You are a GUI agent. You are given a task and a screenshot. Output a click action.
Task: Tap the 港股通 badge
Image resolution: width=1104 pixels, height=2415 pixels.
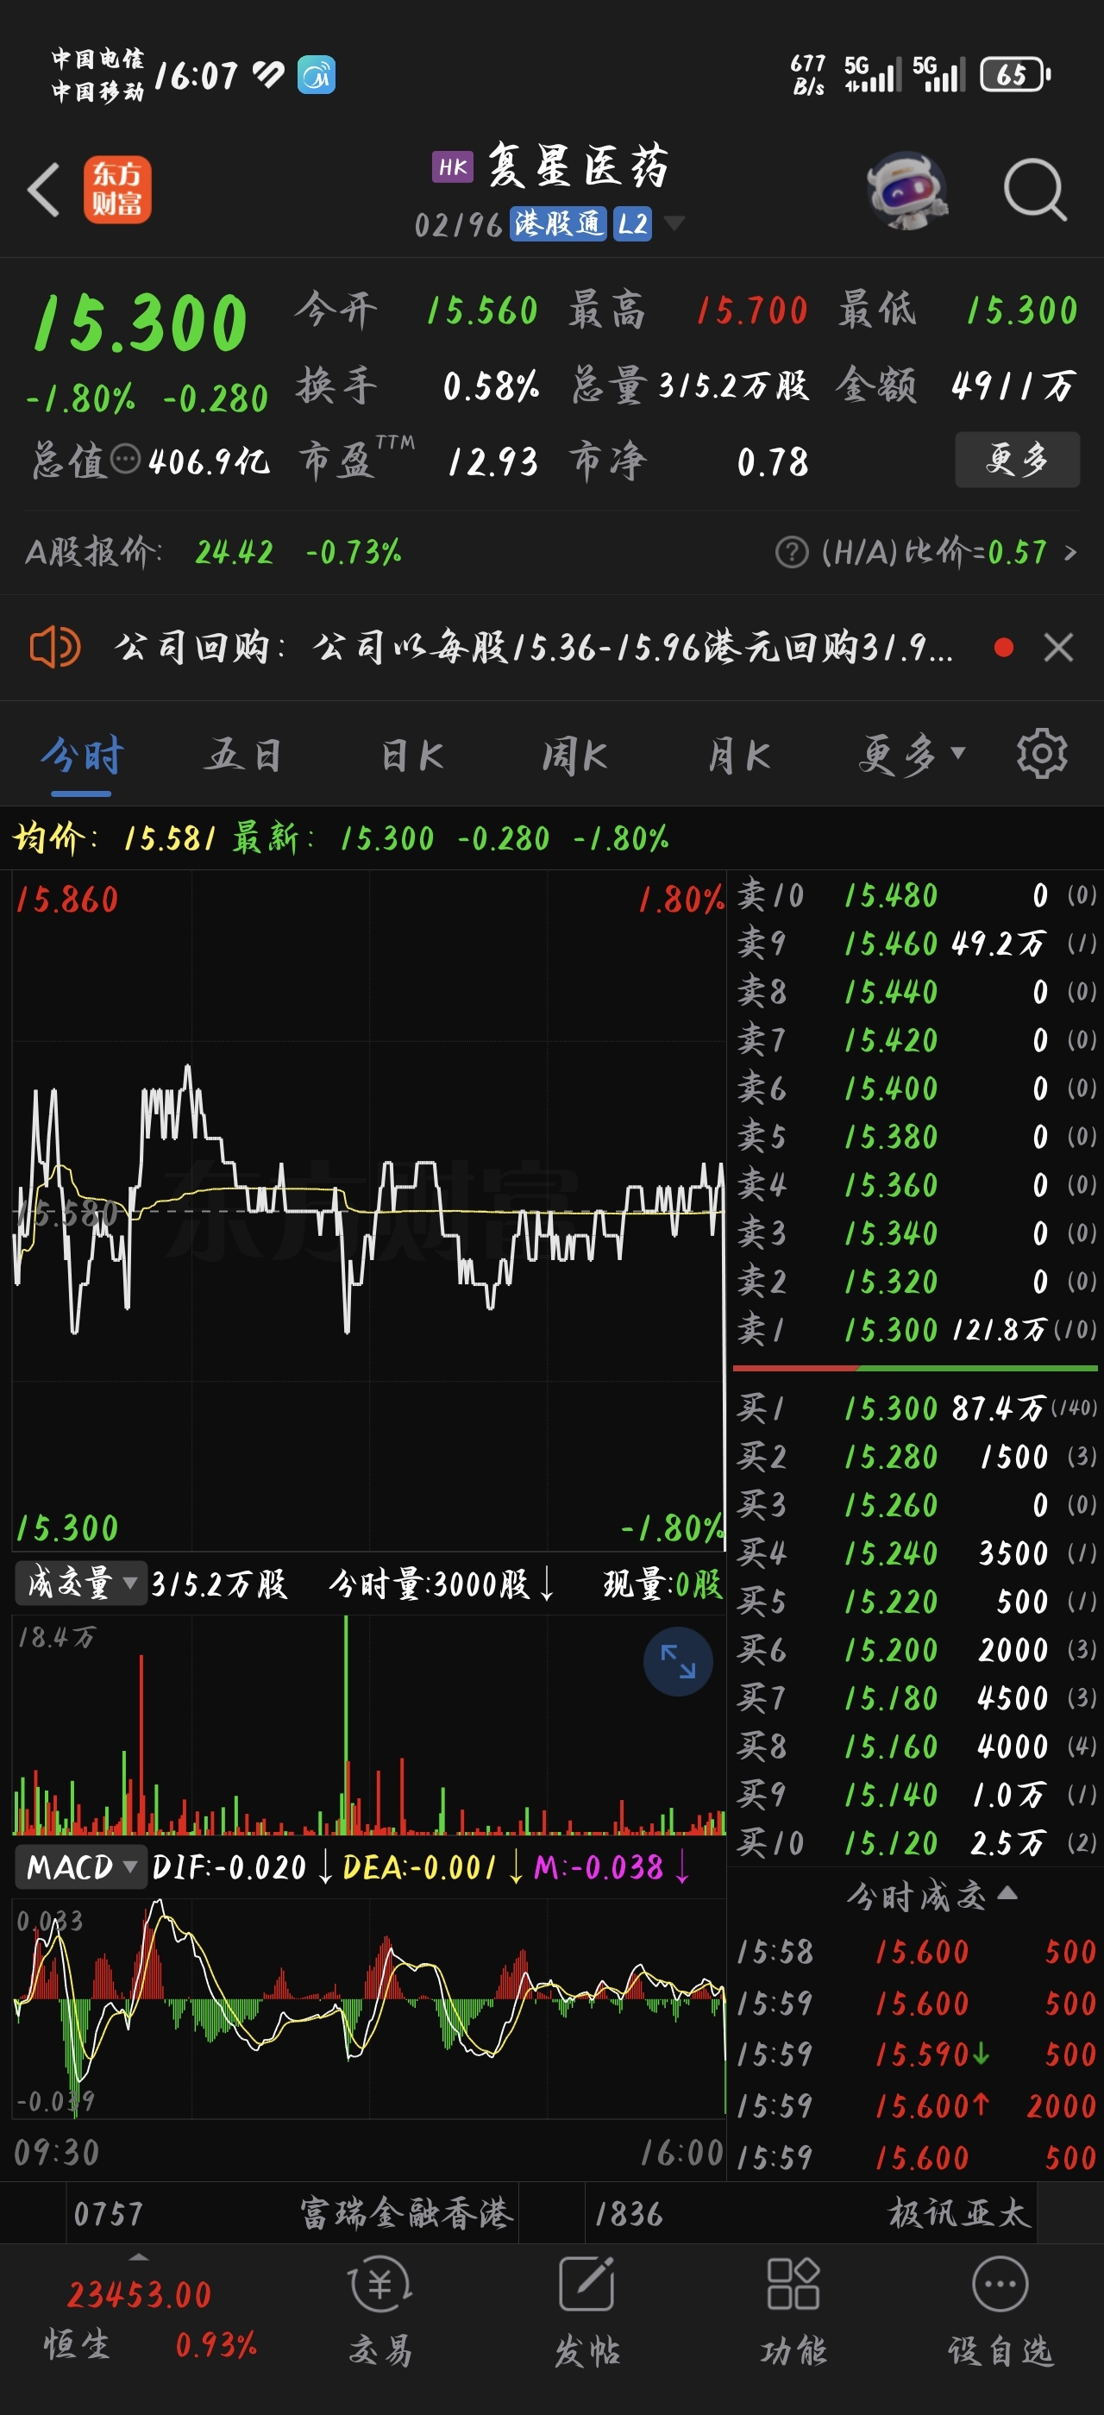tap(558, 223)
